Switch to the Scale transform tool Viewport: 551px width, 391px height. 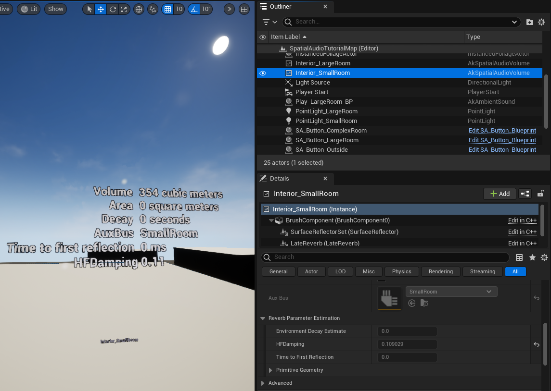(x=124, y=9)
